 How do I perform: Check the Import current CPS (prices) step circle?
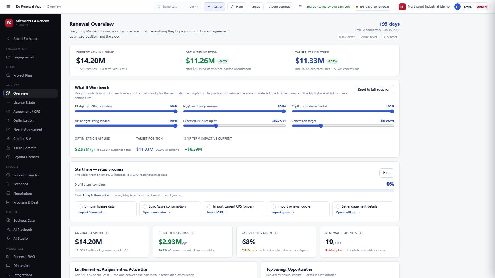click(x=209, y=207)
